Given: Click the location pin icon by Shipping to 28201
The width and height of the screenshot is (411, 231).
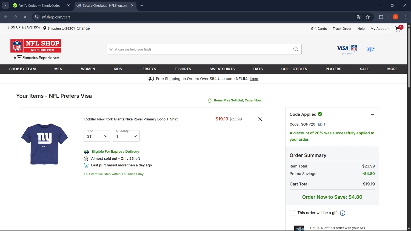Looking at the screenshot, I should tap(45, 28).
